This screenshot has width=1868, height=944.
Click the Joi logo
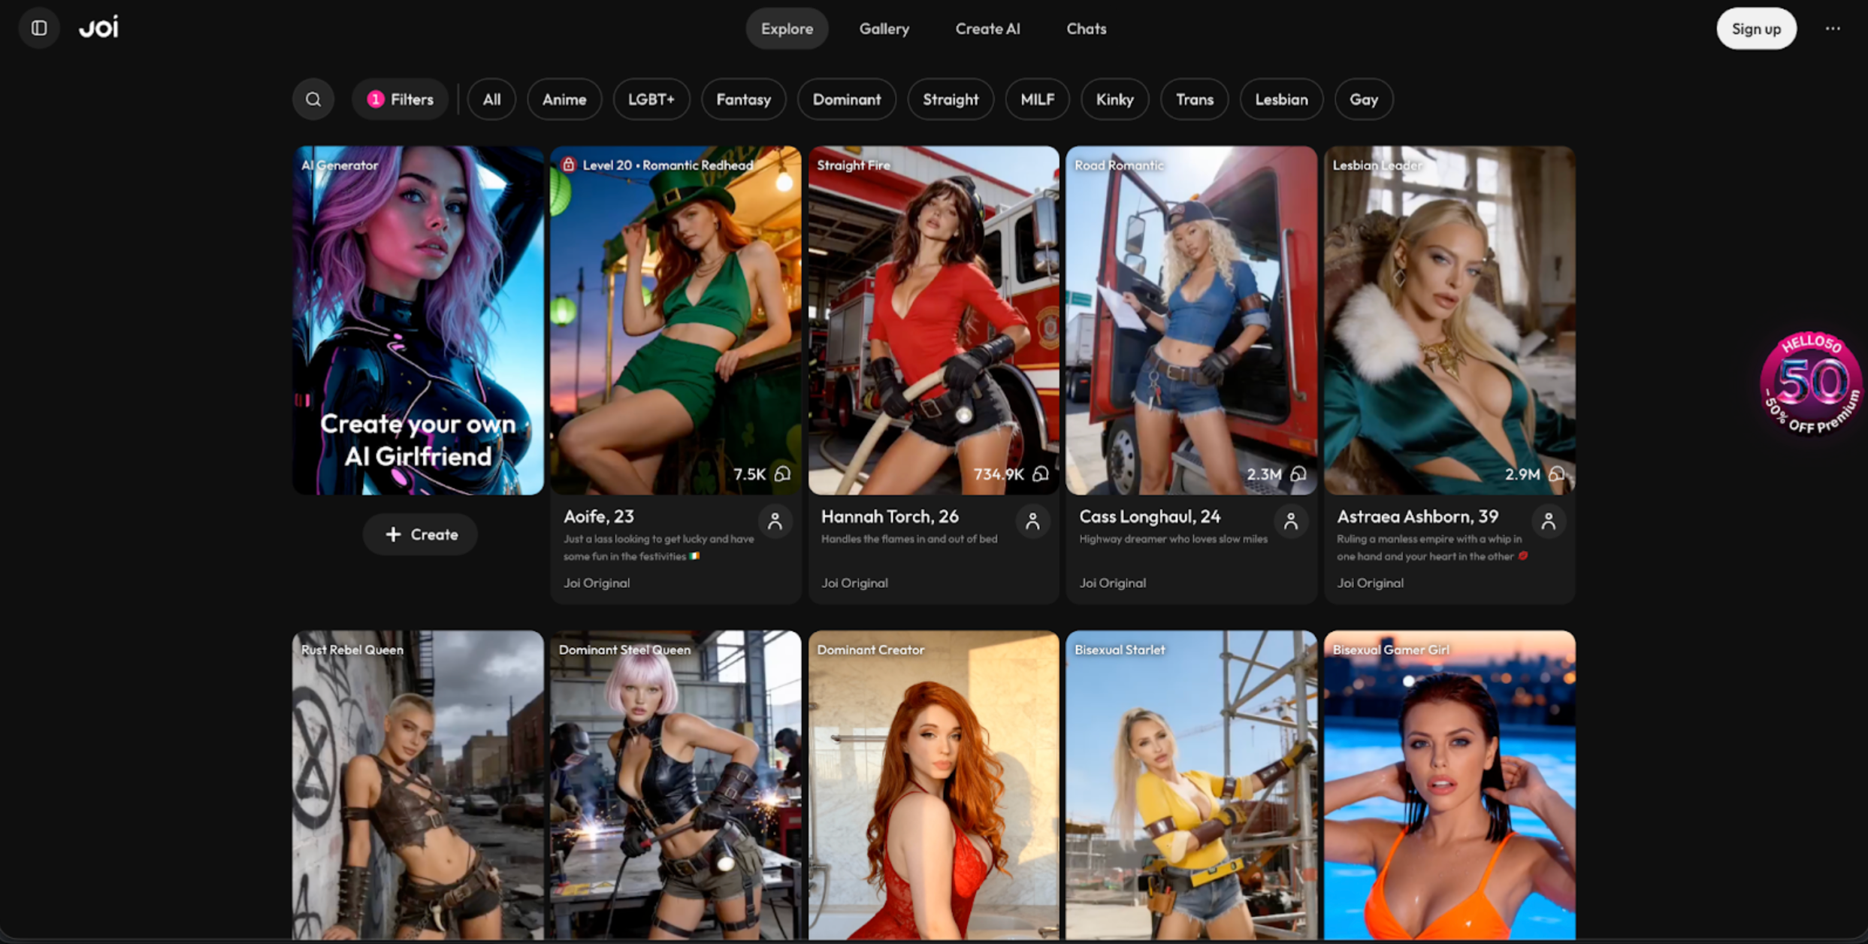tap(99, 28)
